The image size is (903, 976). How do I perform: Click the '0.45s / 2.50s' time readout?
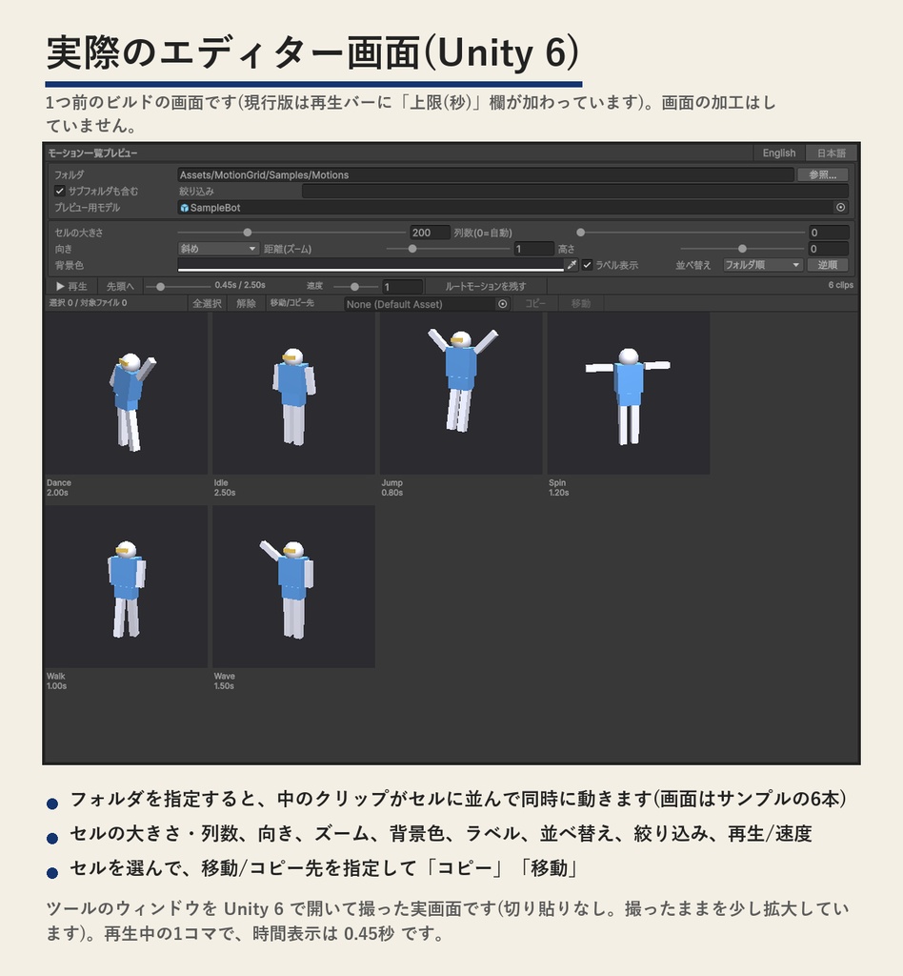coord(240,285)
